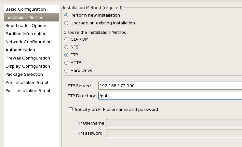Go to Boot Loader Options
The width and height of the screenshot is (242, 147).
coord(26,25)
